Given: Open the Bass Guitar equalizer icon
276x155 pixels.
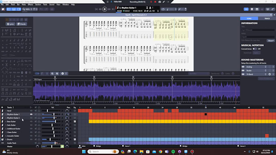Looking at the screenshot, I should tap(75, 121).
